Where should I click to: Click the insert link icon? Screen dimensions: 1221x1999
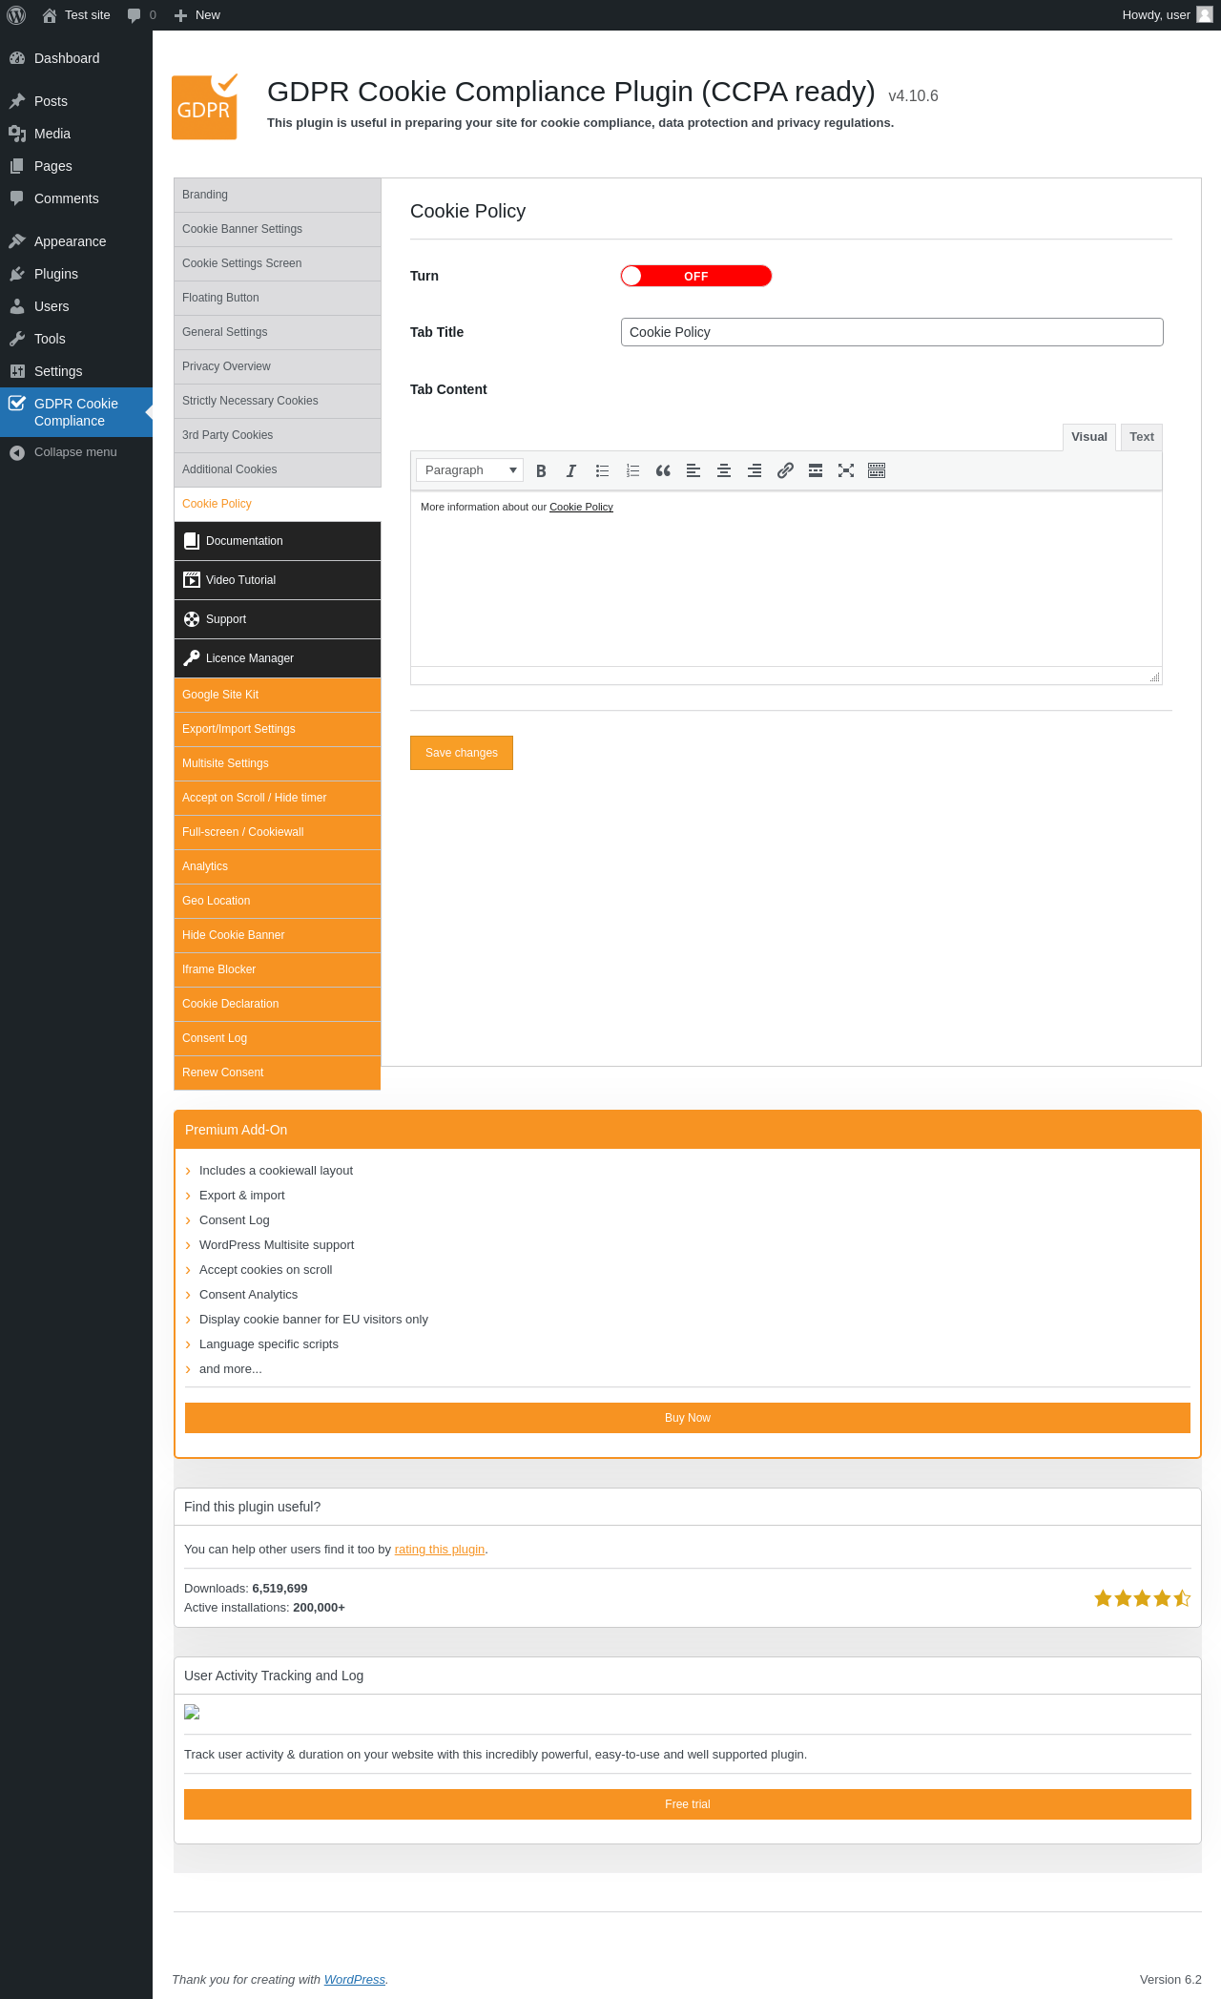point(785,470)
